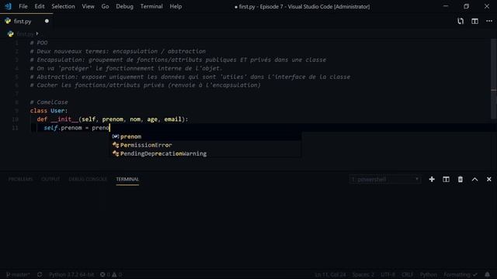The width and height of the screenshot is (497, 279).
Task: Choose the PermissionError suggestion
Action: click(x=205, y=145)
